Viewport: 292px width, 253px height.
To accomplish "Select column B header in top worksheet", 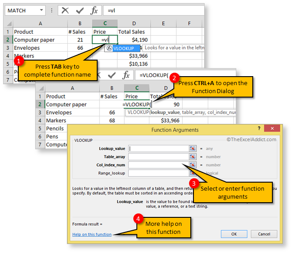I will point(80,24).
